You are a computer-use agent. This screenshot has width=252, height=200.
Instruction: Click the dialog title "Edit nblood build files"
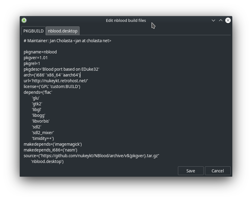(x=126, y=20)
